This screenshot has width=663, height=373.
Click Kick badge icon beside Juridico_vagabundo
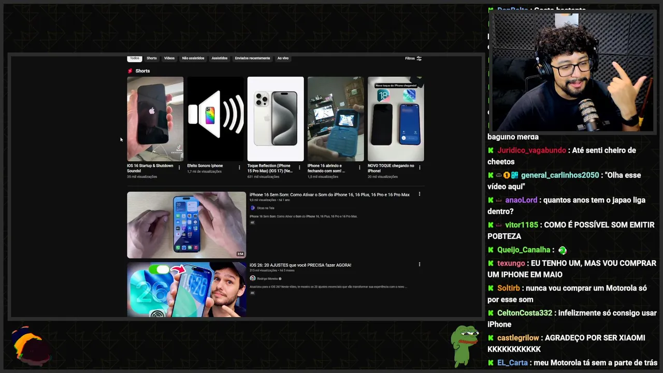(x=491, y=150)
